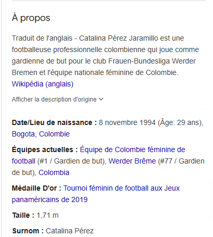Click the Catalina Pérez Jaramillo description paragraph

tap(105, 55)
